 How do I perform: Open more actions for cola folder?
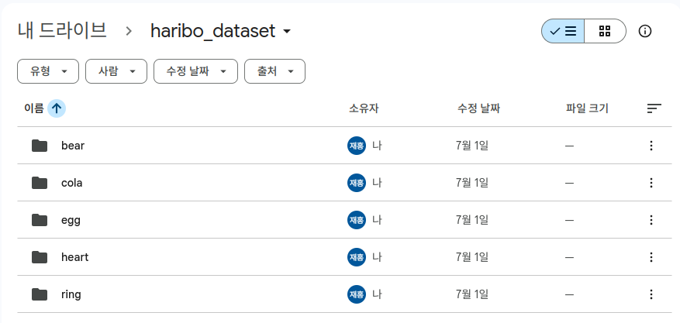tap(651, 183)
